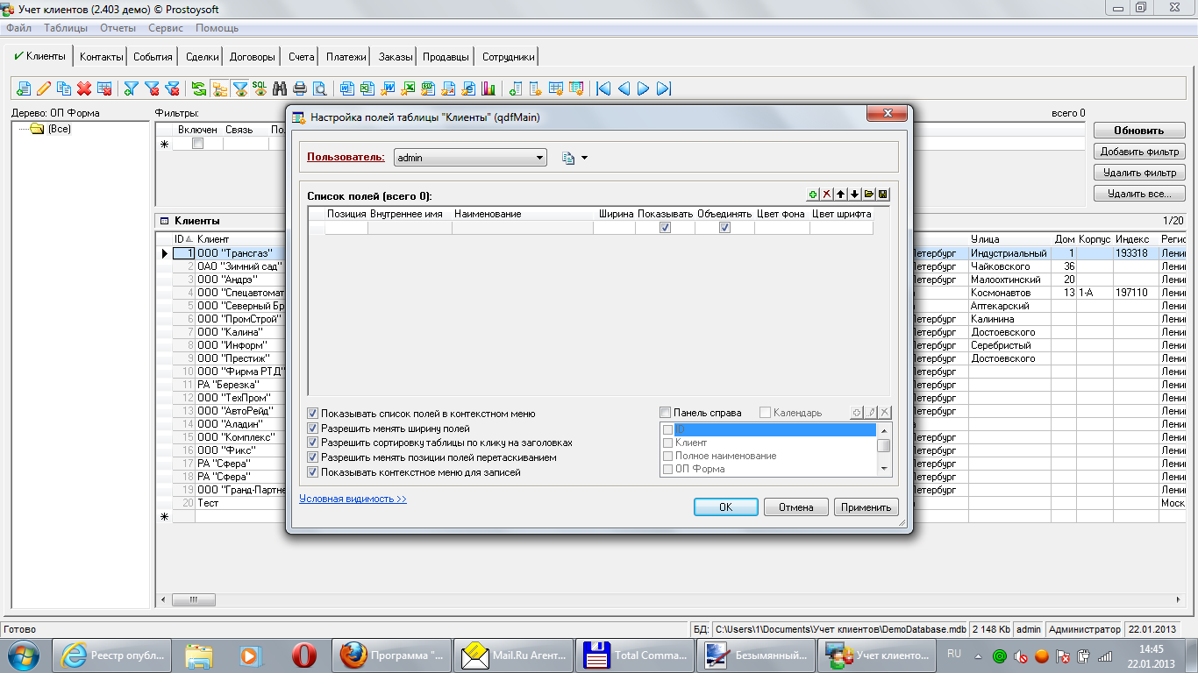The height and width of the screenshot is (673, 1198).
Task: Click the green plus add-field icon
Action: [813, 195]
